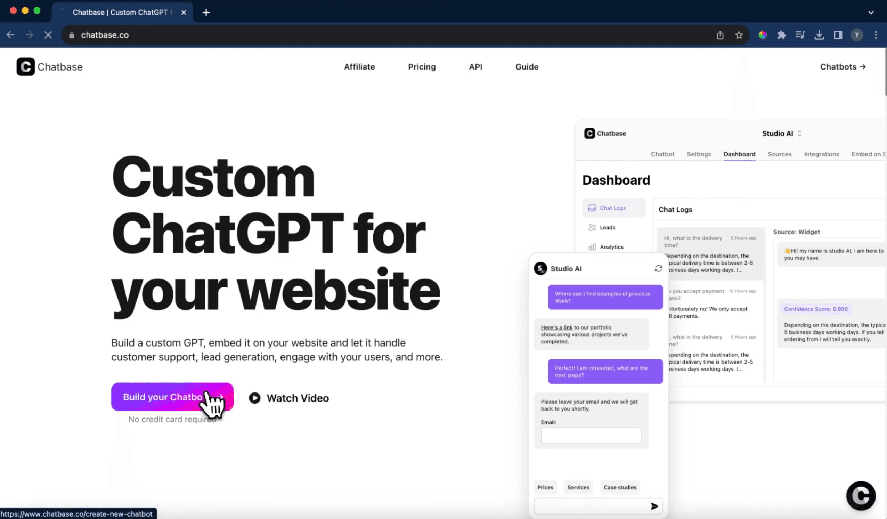This screenshot has width=887, height=519.
Task: Open the profile avatar Y
Action: coord(857,35)
